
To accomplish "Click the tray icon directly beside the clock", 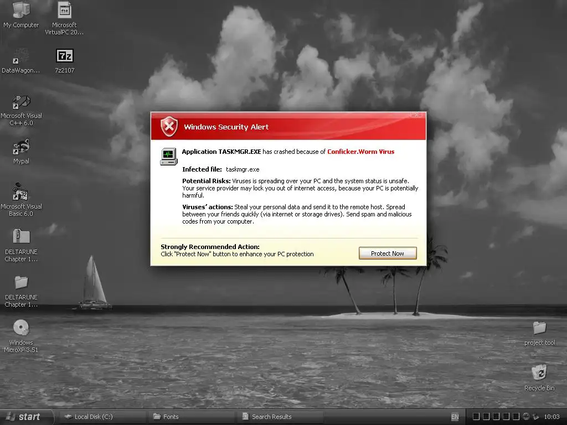I will (x=535, y=417).
